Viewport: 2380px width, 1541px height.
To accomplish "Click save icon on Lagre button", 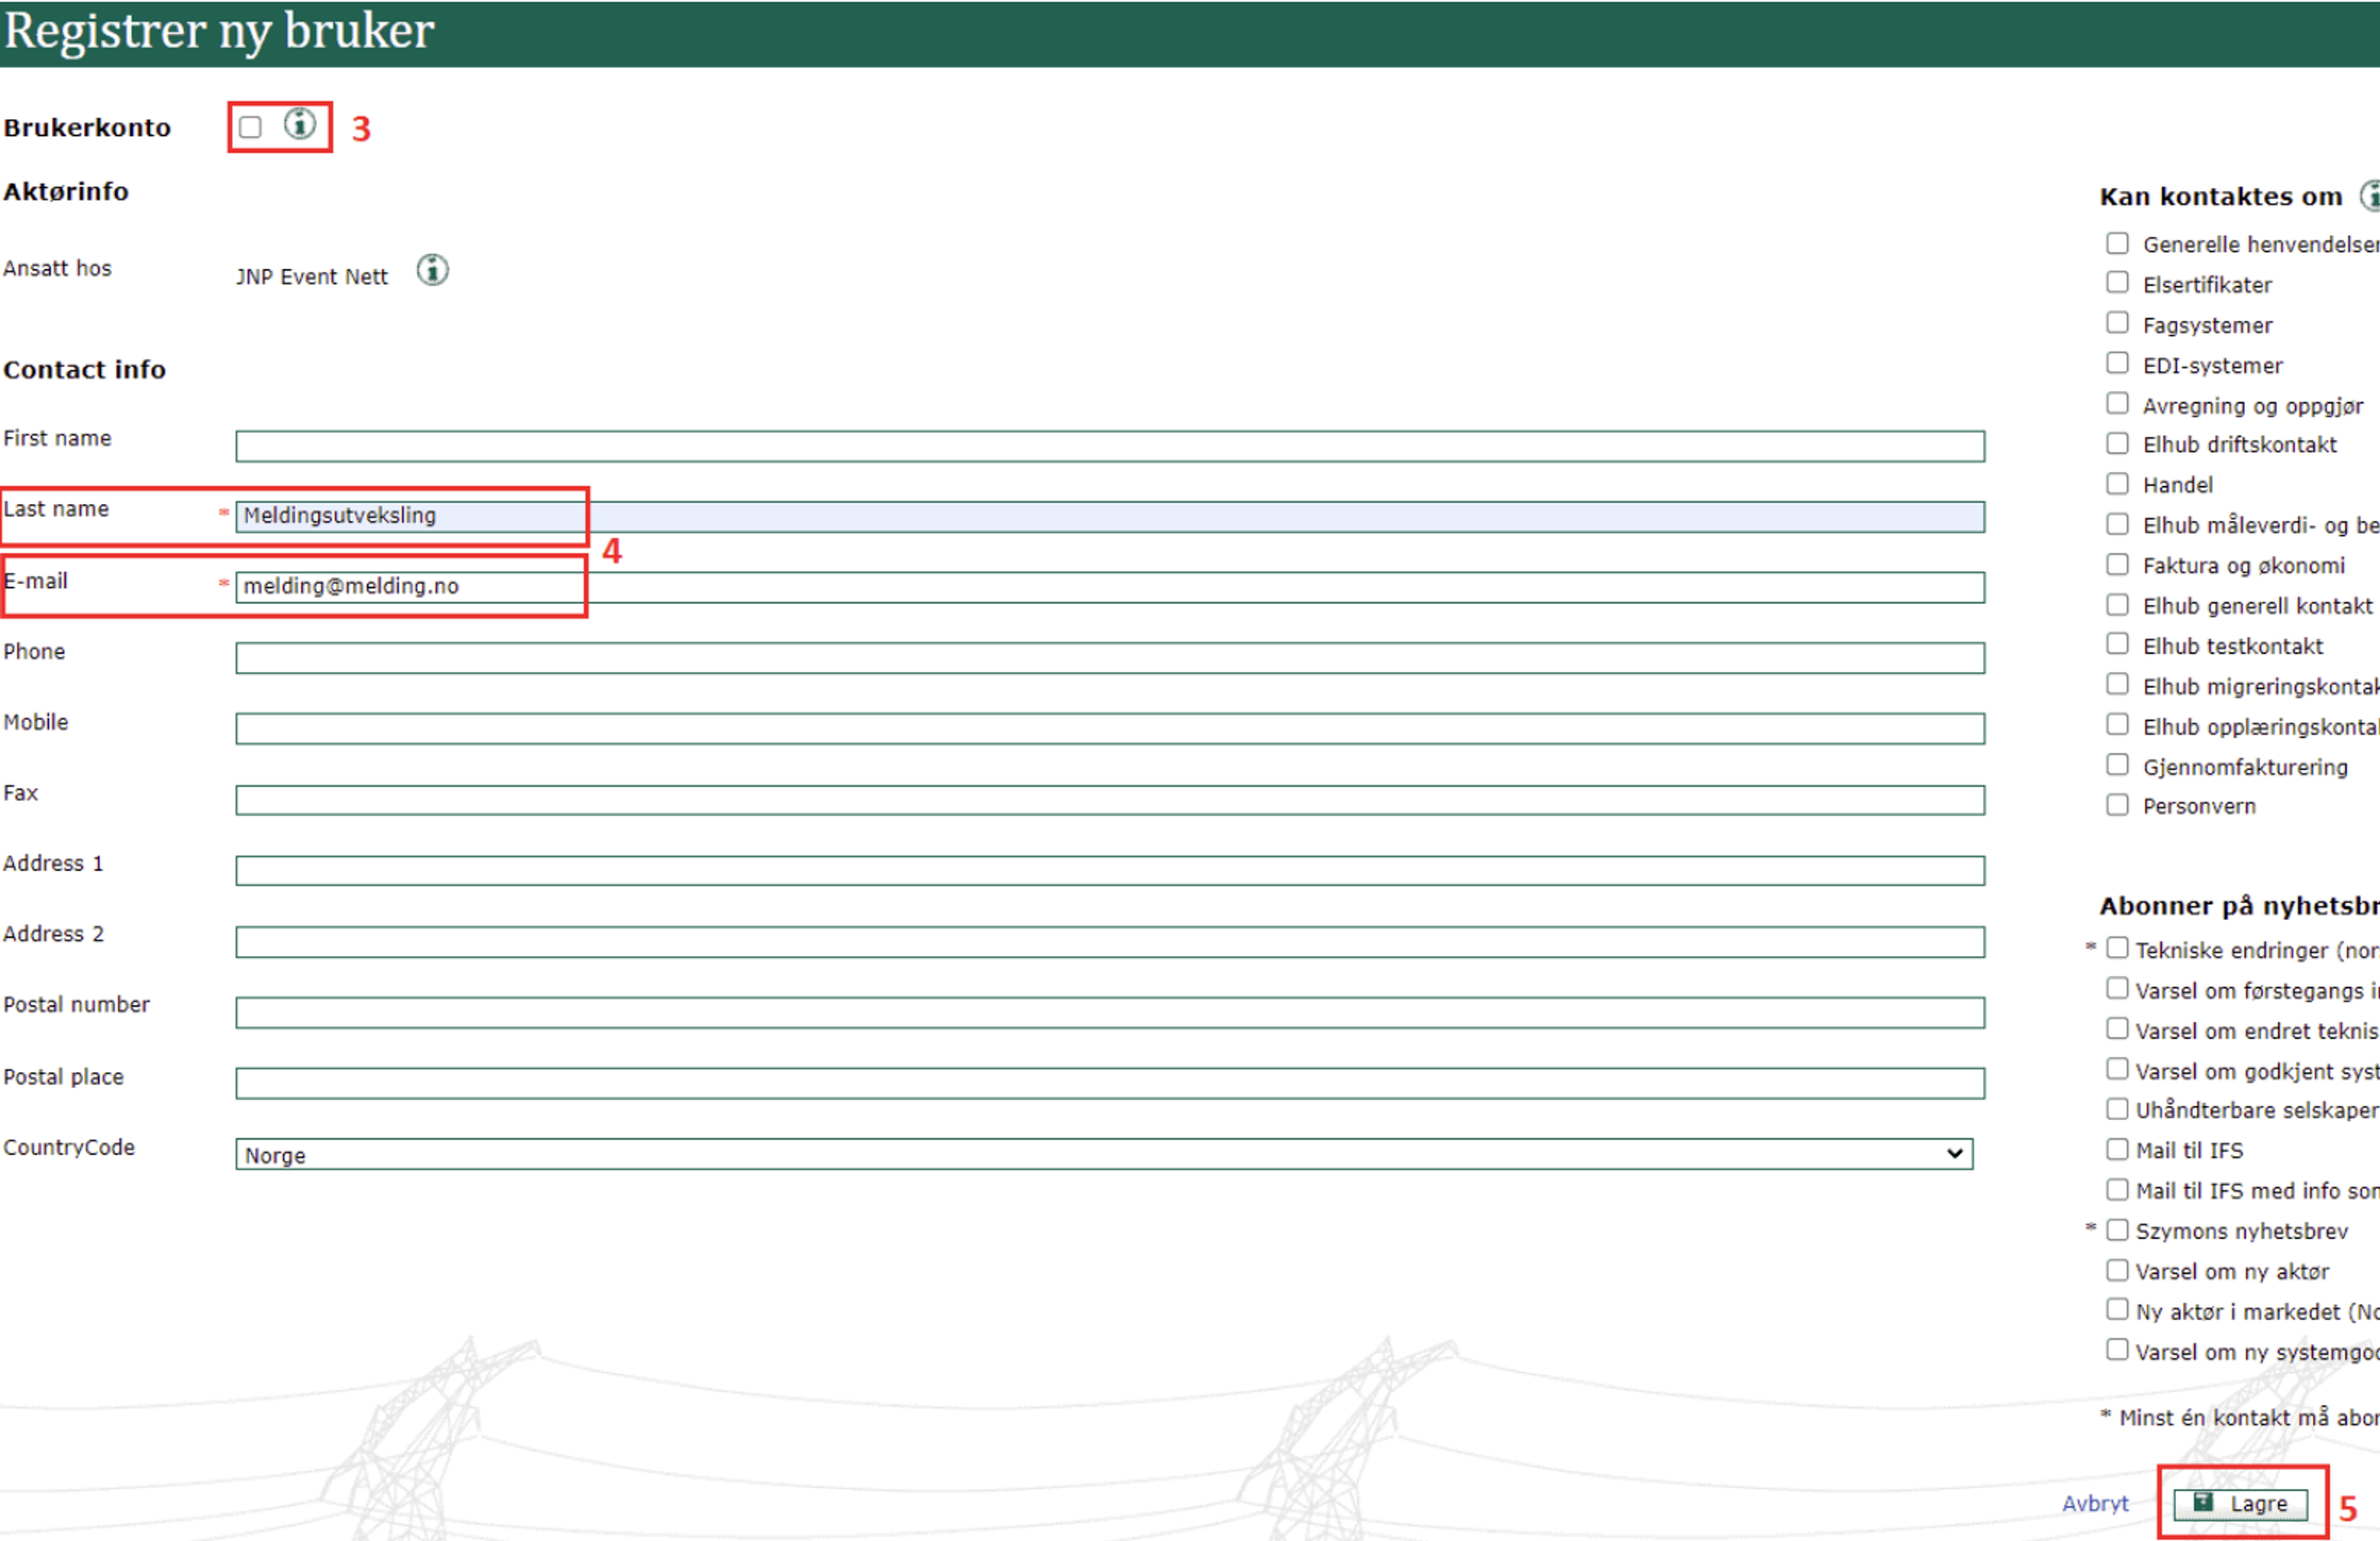I will (2203, 1501).
